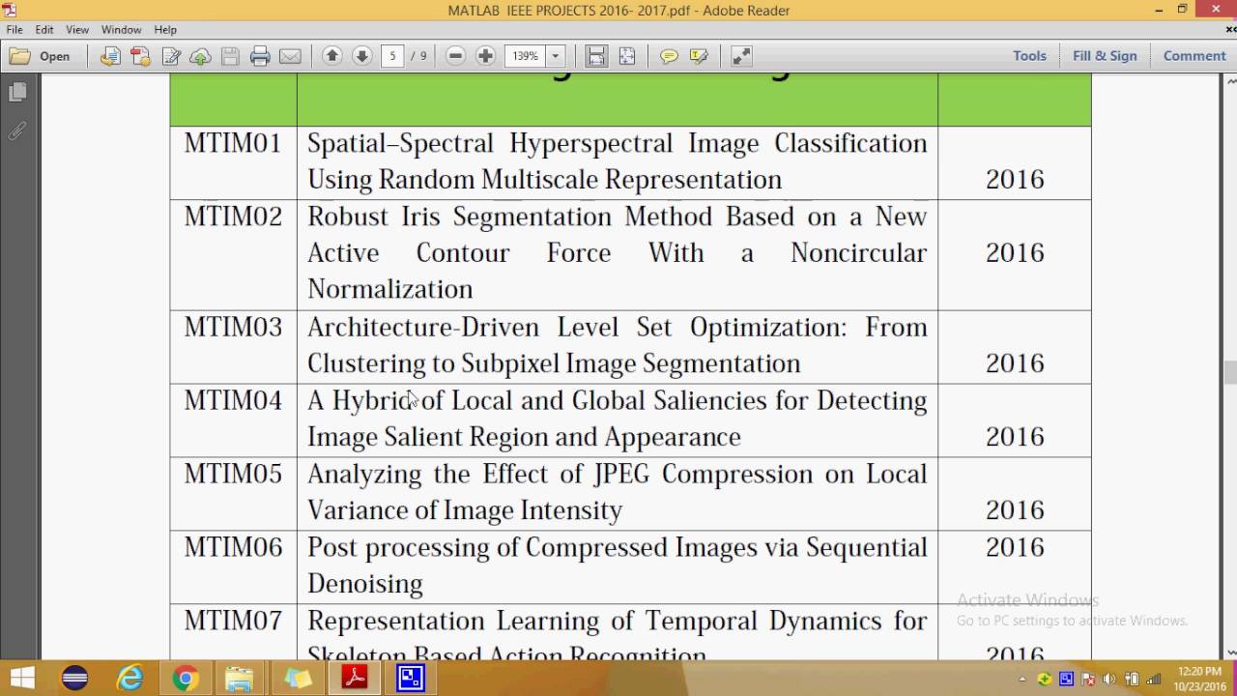
Task: Open Internet Explorer from the taskbar
Action: 129,679
